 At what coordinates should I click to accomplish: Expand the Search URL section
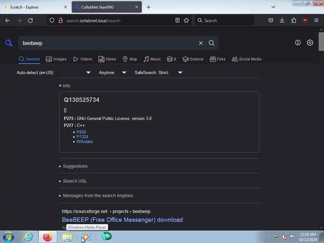click(x=73, y=181)
